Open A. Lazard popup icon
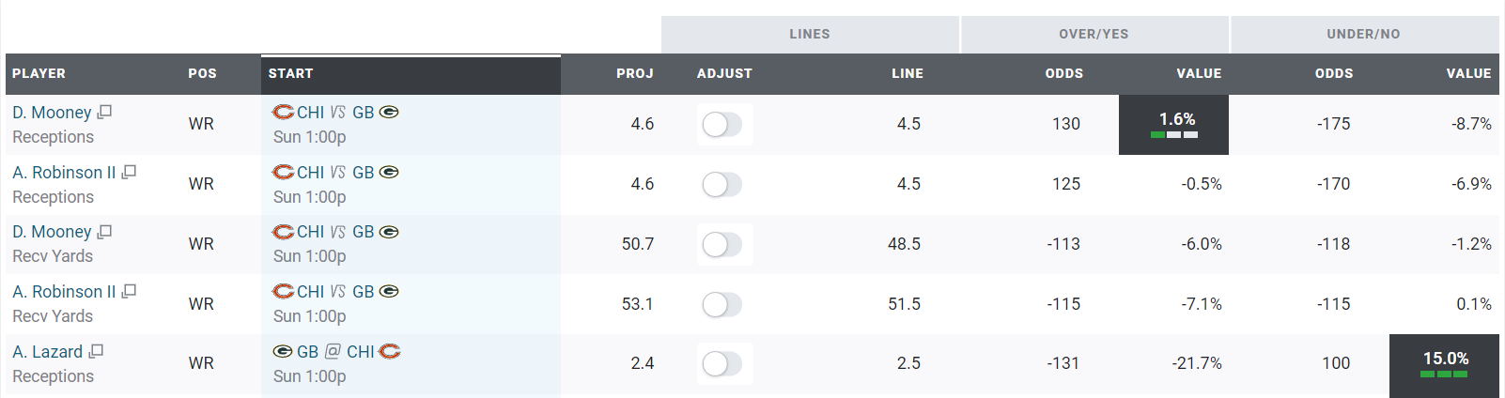Image resolution: width=1505 pixels, height=398 pixels. (x=96, y=351)
